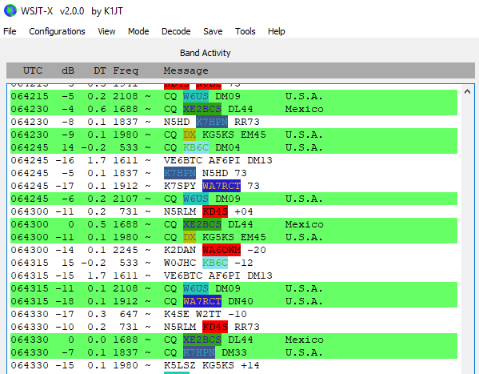Open the File menu
The width and height of the screenshot is (479, 374).
pyautogui.click(x=10, y=31)
